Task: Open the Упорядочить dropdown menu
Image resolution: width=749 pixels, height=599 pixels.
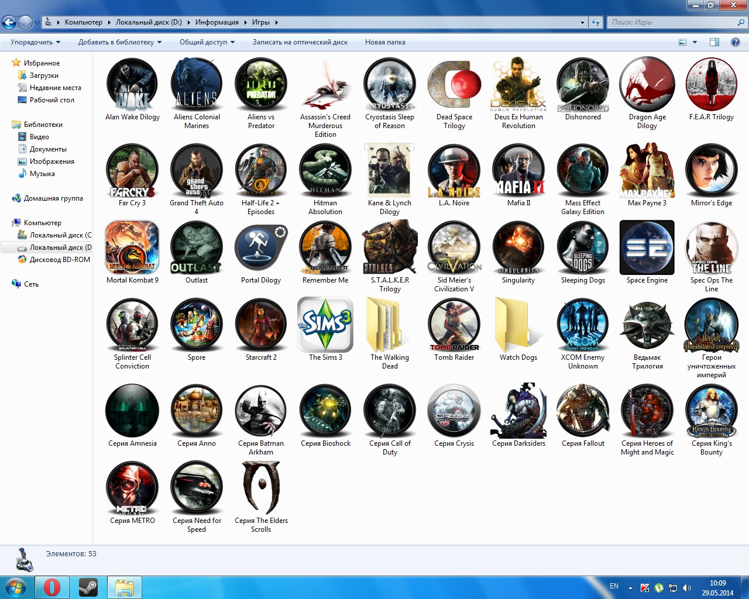Action: [35, 42]
